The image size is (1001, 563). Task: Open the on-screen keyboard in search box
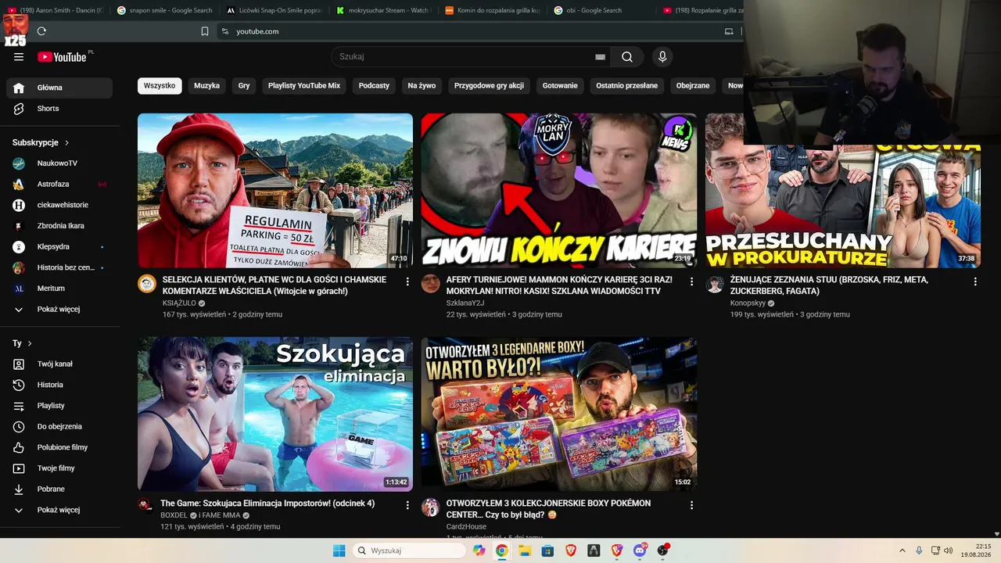[600, 56]
